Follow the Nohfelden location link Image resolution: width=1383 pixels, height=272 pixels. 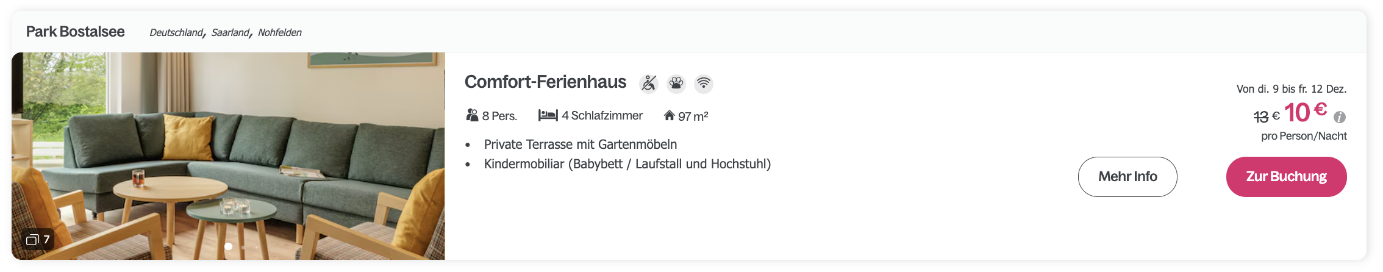pos(279,32)
